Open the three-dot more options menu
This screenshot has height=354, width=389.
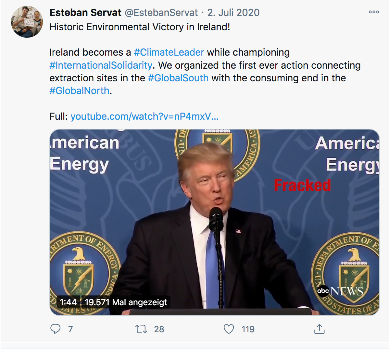coord(374,12)
